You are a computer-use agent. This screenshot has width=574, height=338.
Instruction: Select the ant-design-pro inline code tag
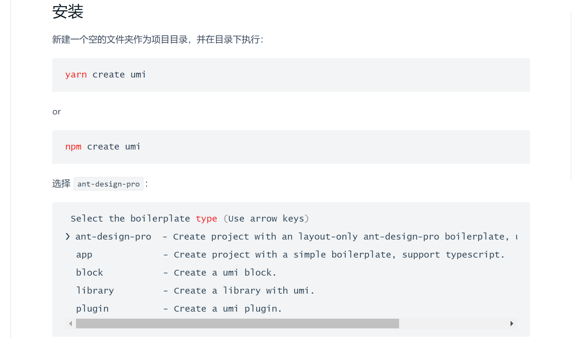point(108,184)
